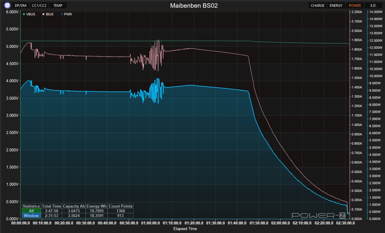Click count points value 913

pyautogui.click(x=121, y=216)
